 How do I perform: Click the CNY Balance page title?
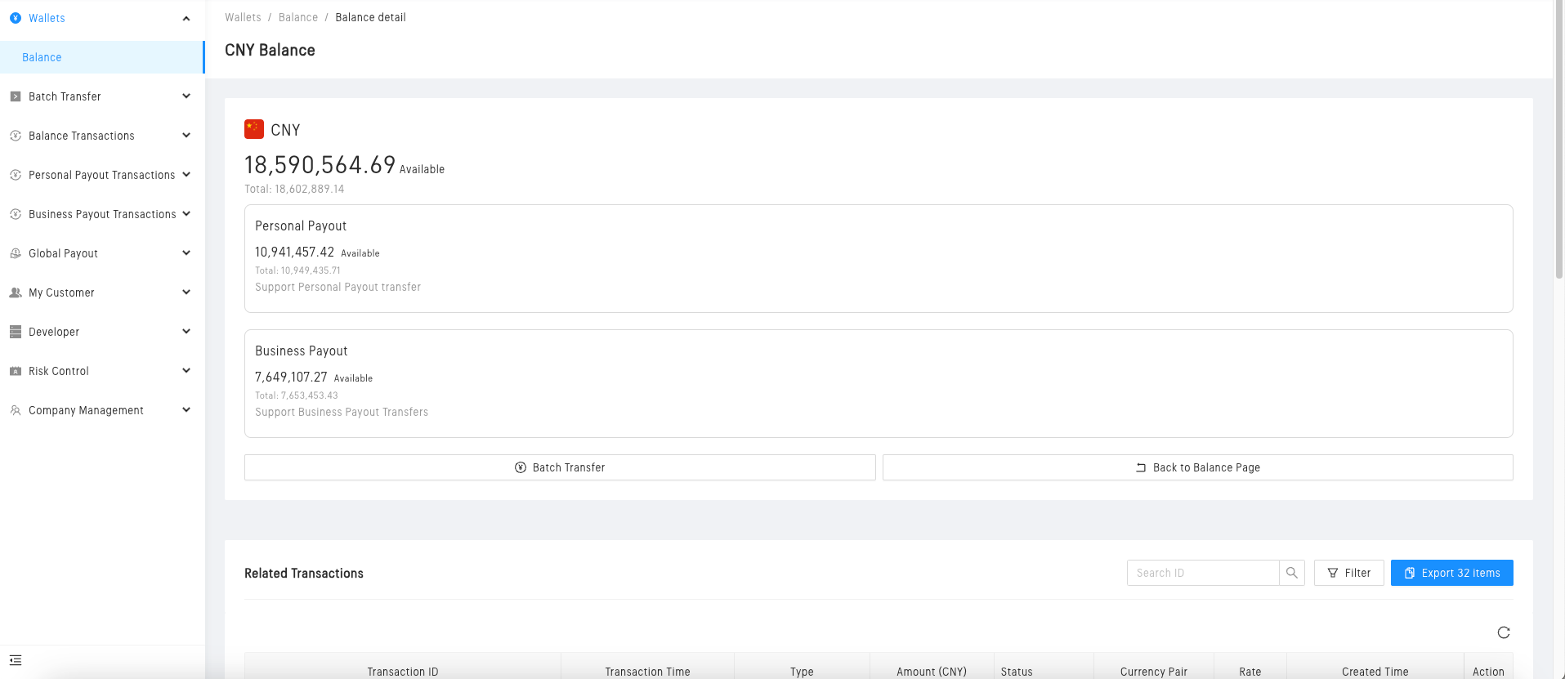pyautogui.click(x=270, y=50)
